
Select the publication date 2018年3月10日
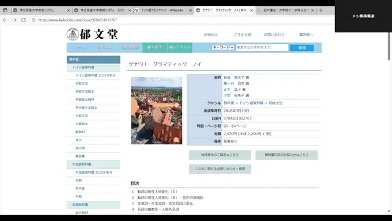pos(236,110)
